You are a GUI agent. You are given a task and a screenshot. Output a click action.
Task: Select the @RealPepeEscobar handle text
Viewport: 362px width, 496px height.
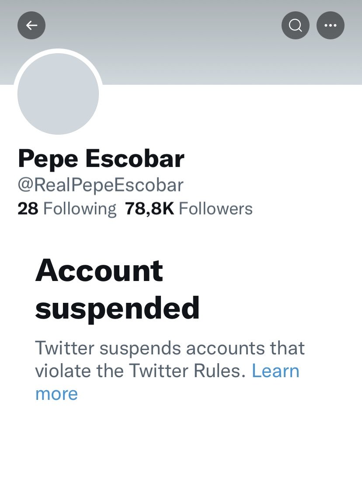pyautogui.click(x=101, y=185)
